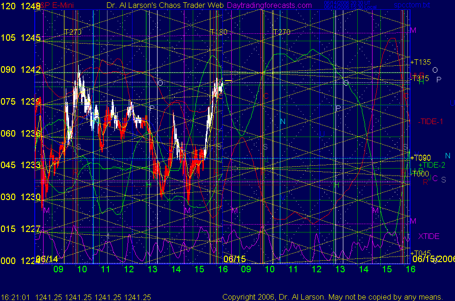Click the spcctom.txt file name
The image size is (455, 301).
point(412,5)
